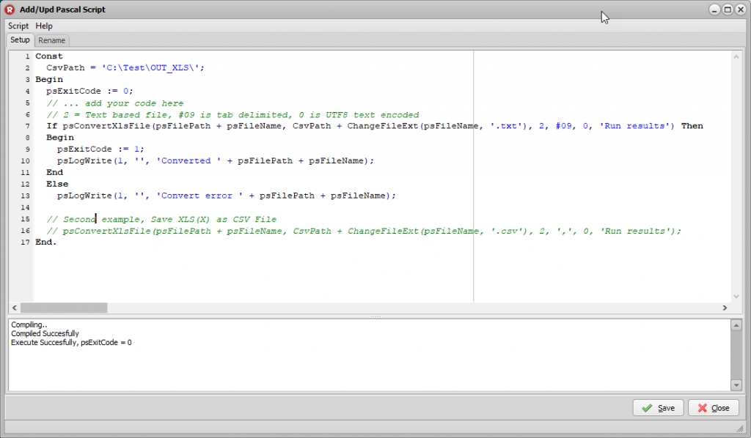The image size is (751, 438).
Task: Click 'psExitCode := 1;' on line 9
Action: [100, 149]
